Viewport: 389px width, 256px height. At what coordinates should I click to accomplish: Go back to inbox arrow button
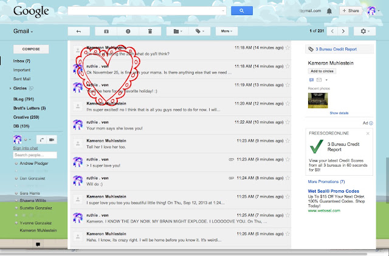pyautogui.click(x=78, y=31)
